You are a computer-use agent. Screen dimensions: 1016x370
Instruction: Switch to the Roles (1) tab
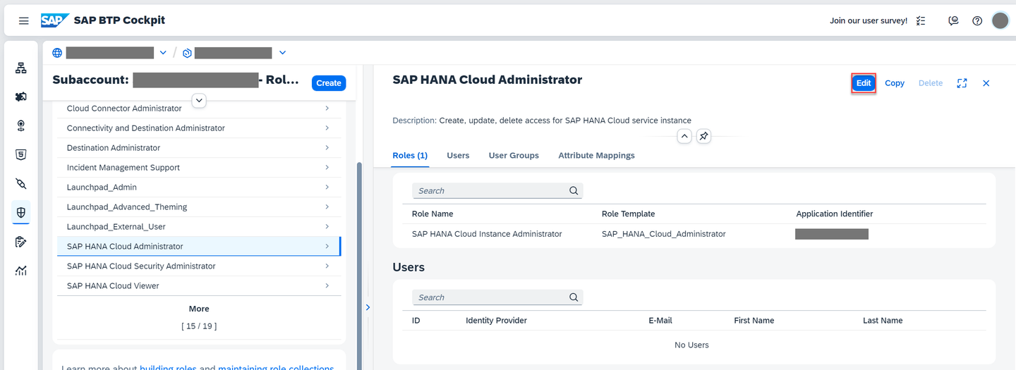pyautogui.click(x=410, y=156)
